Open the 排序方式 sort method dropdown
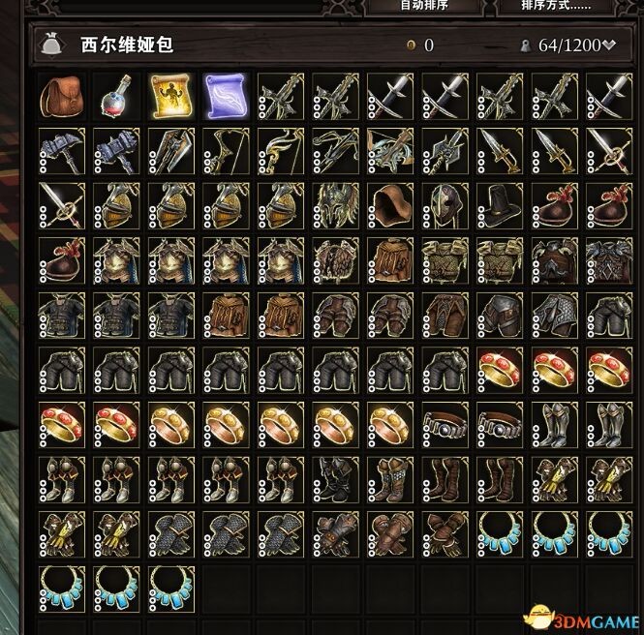 coord(556,6)
